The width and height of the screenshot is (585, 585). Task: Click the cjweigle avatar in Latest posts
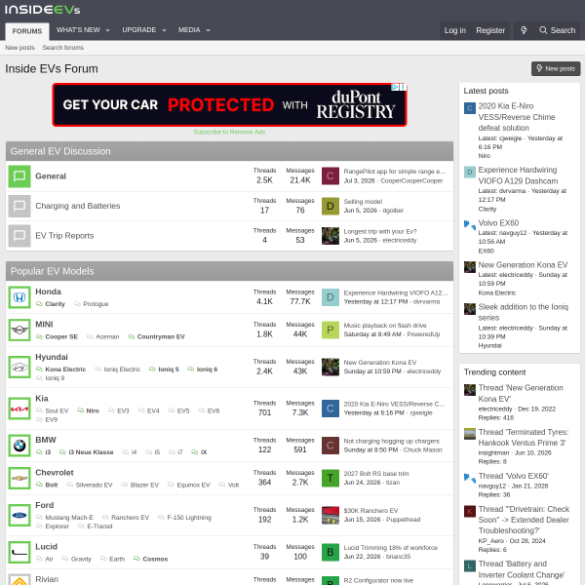pos(470,108)
